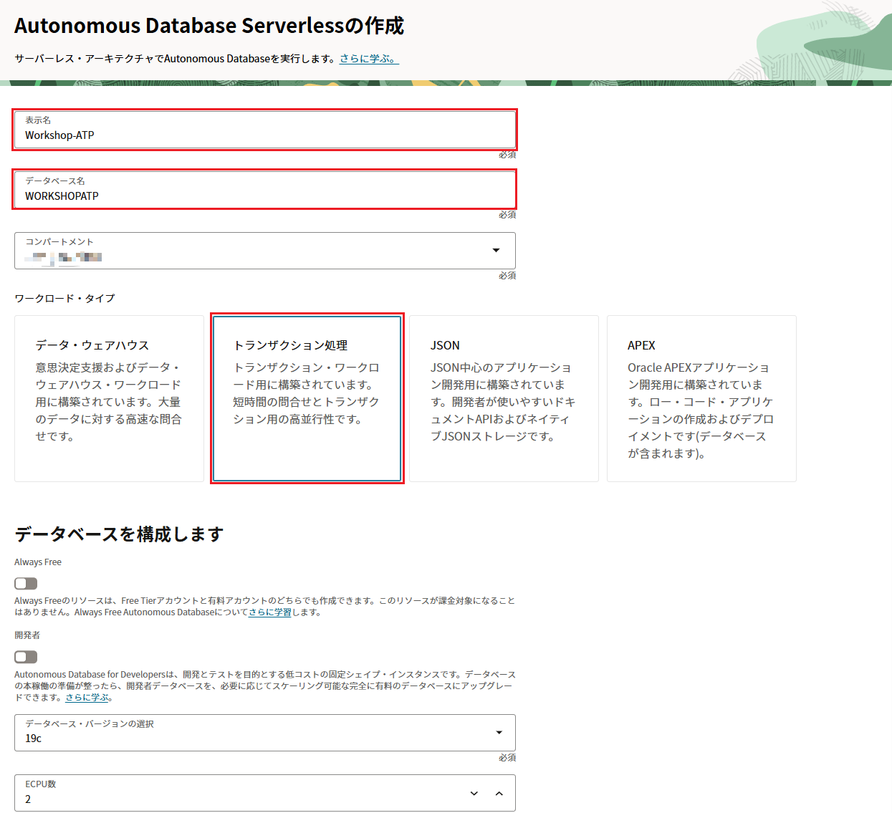Select the トランザクション処理 workload card

point(307,398)
